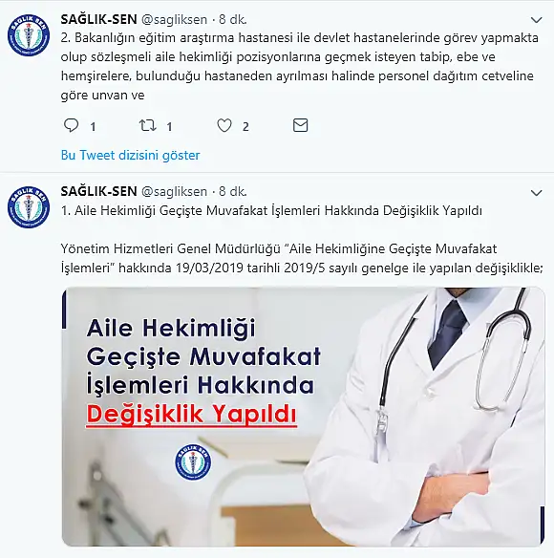The width and height of the screenshot is (554, 558).
Task: Click the reply count on first tweet
Action: [93, 127]
